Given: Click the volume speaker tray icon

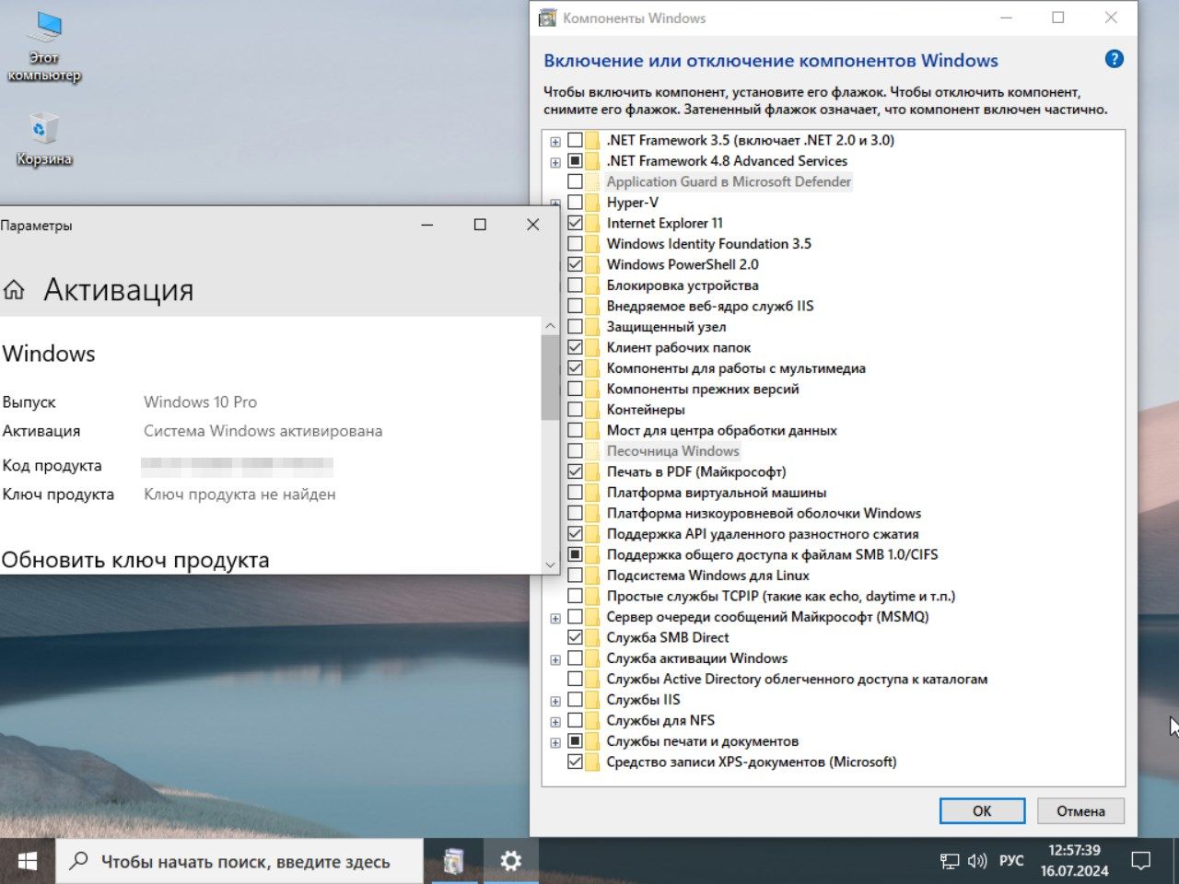Looking at the screenshot, I should click(x=976, y=861).
